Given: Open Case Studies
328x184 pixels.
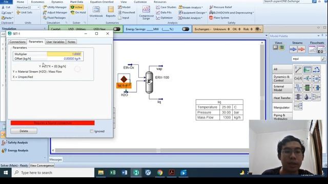Looking at the screenshot, I should point(166,7).
